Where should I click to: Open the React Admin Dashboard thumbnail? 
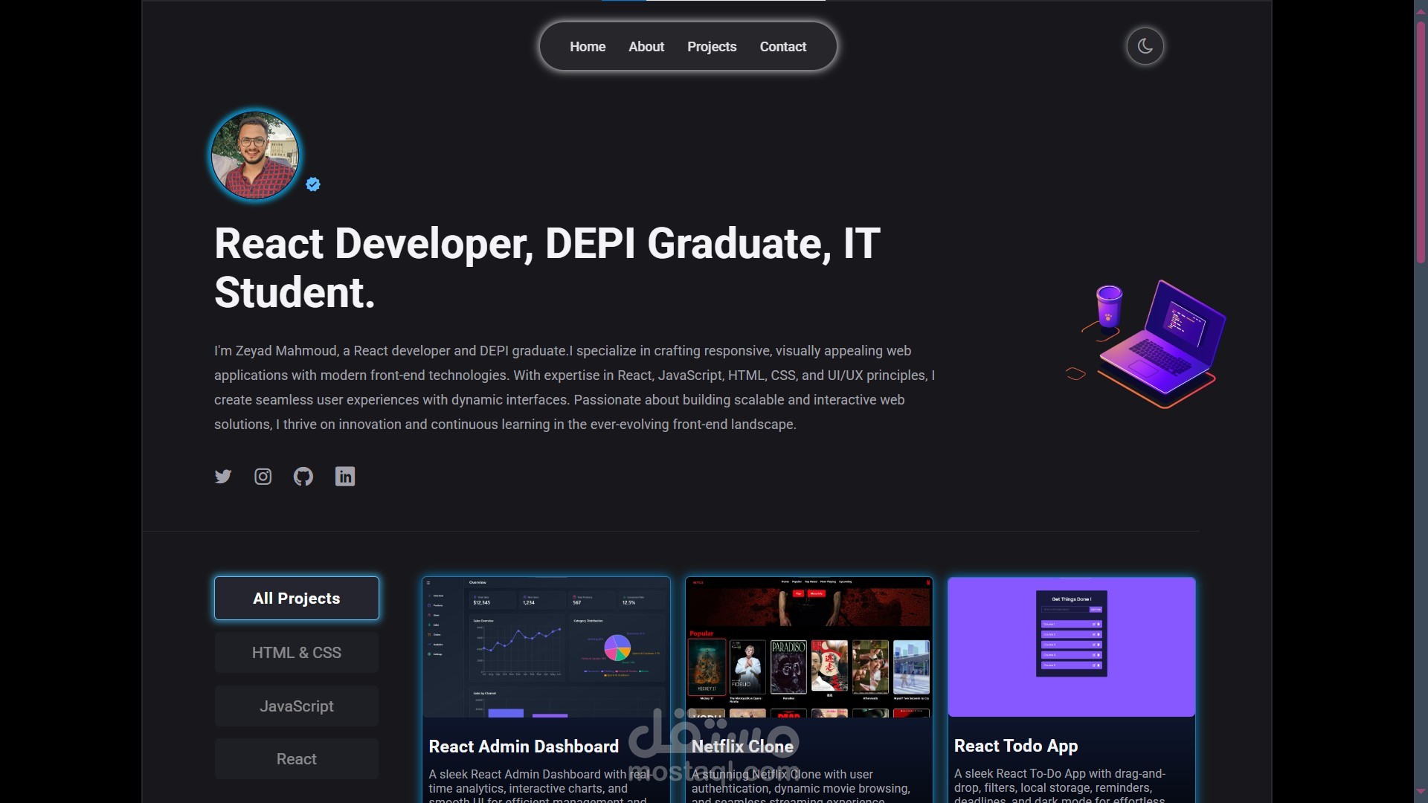coord(546,647)
